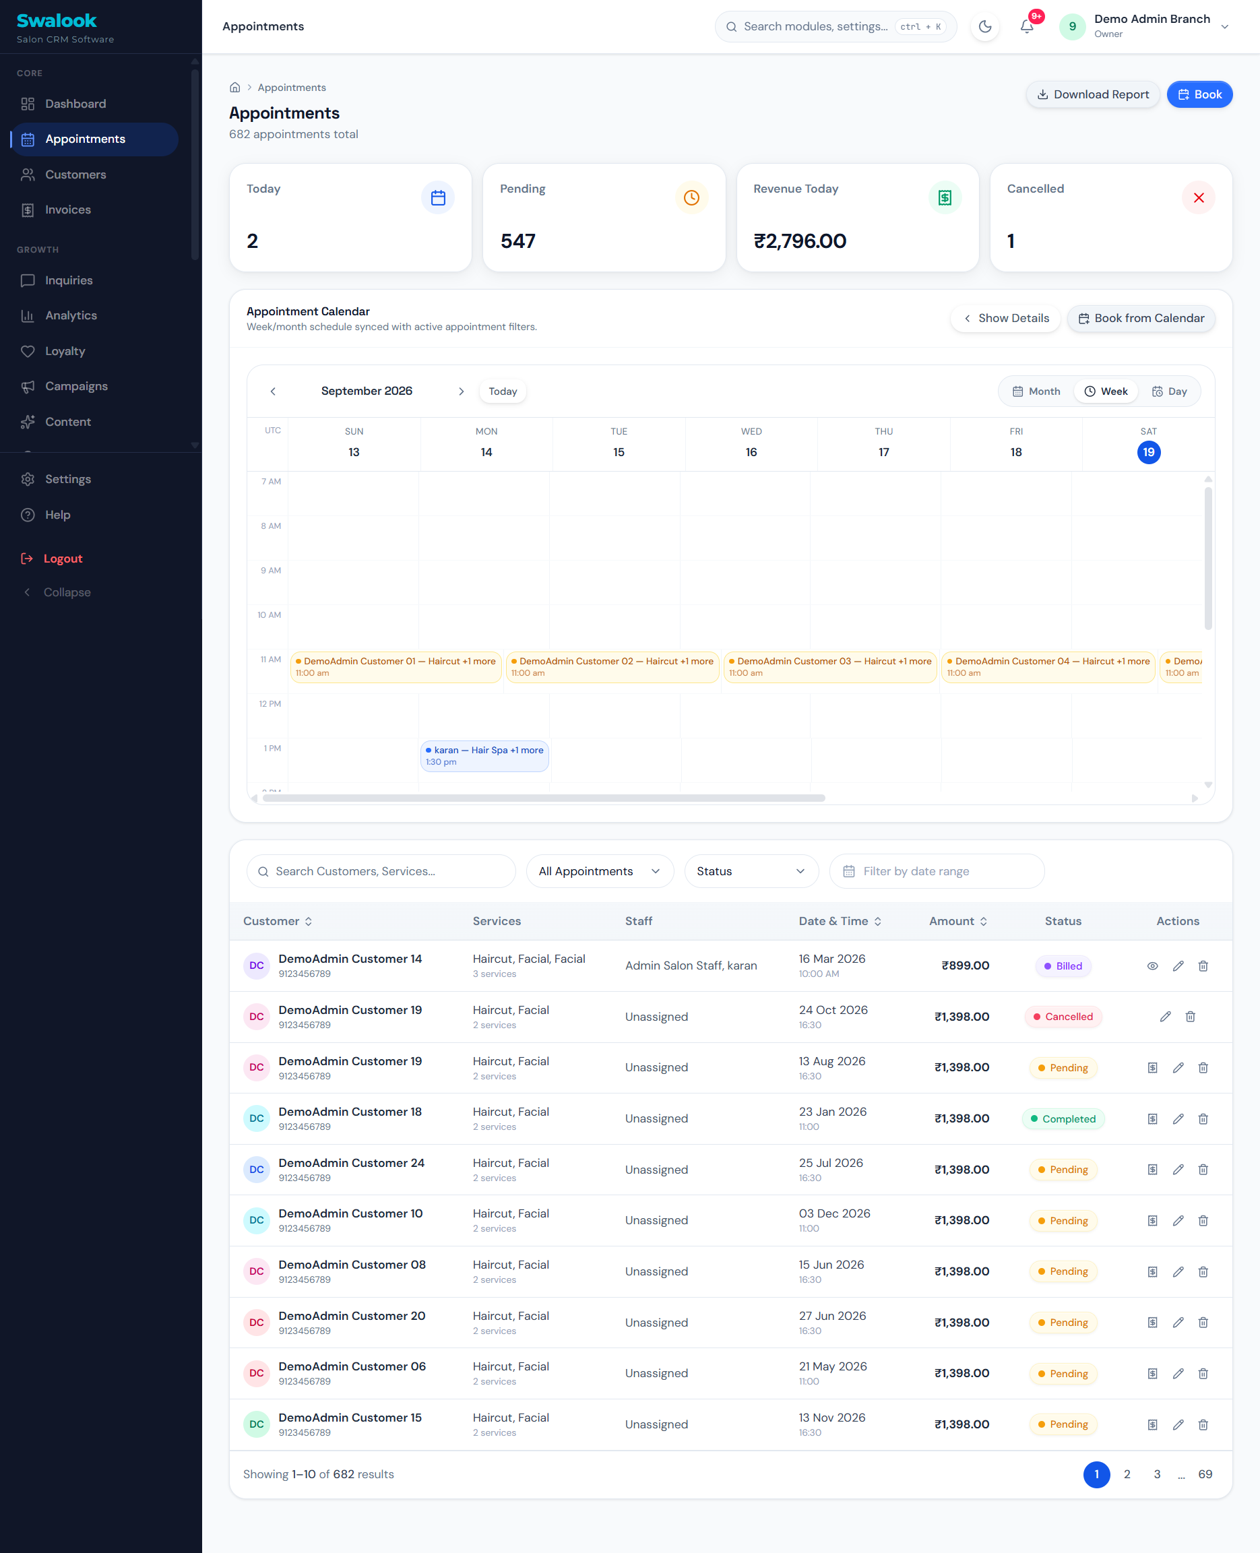Open Filter by date range field

[x=937, y=871]
